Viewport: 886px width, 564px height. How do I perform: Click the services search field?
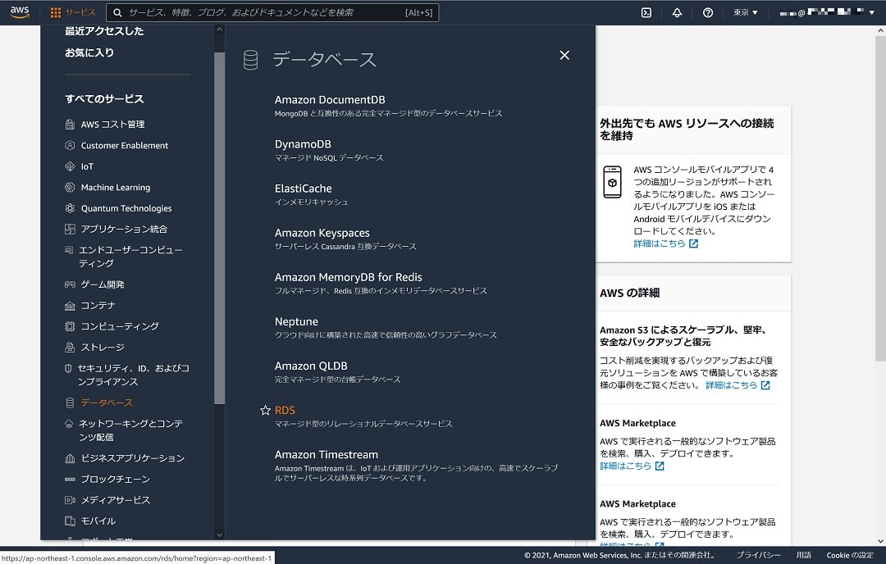272,12
